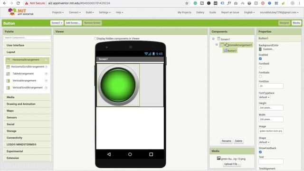The image size is (304, 171).
Task: Open help for TableArrangement component
Action: point(46,74)
